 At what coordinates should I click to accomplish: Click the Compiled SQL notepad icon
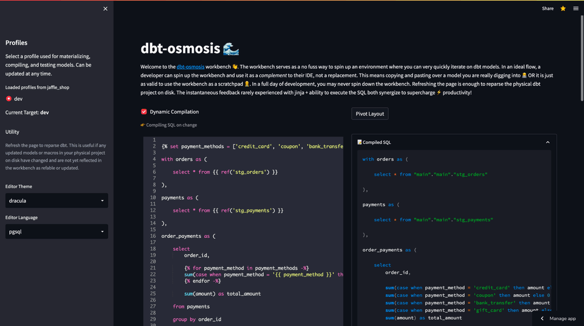(360, 142)
